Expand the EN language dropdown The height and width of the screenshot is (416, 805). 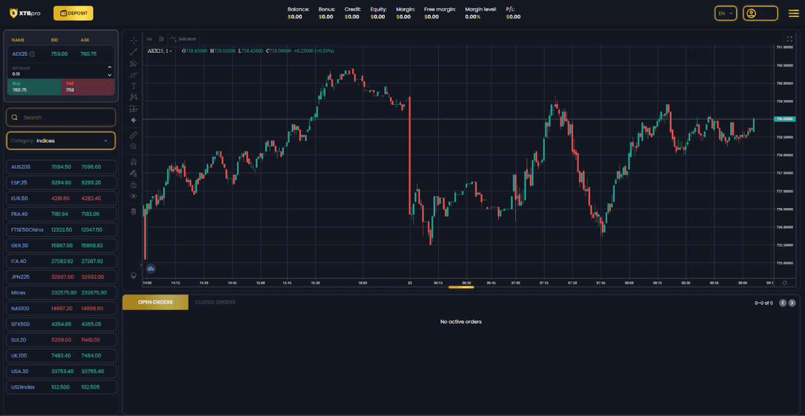click(x=725, y=13)
